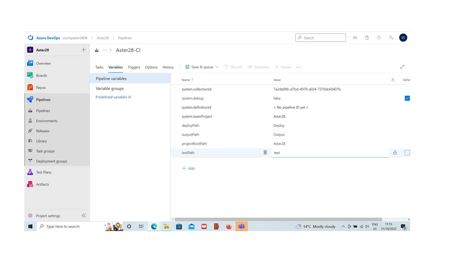Image resolution: width=451 pixels, height=254 pixels.
Task: Open more actions ellipsis after Queue
Action: pyautogui.click(x=298, y=67)
